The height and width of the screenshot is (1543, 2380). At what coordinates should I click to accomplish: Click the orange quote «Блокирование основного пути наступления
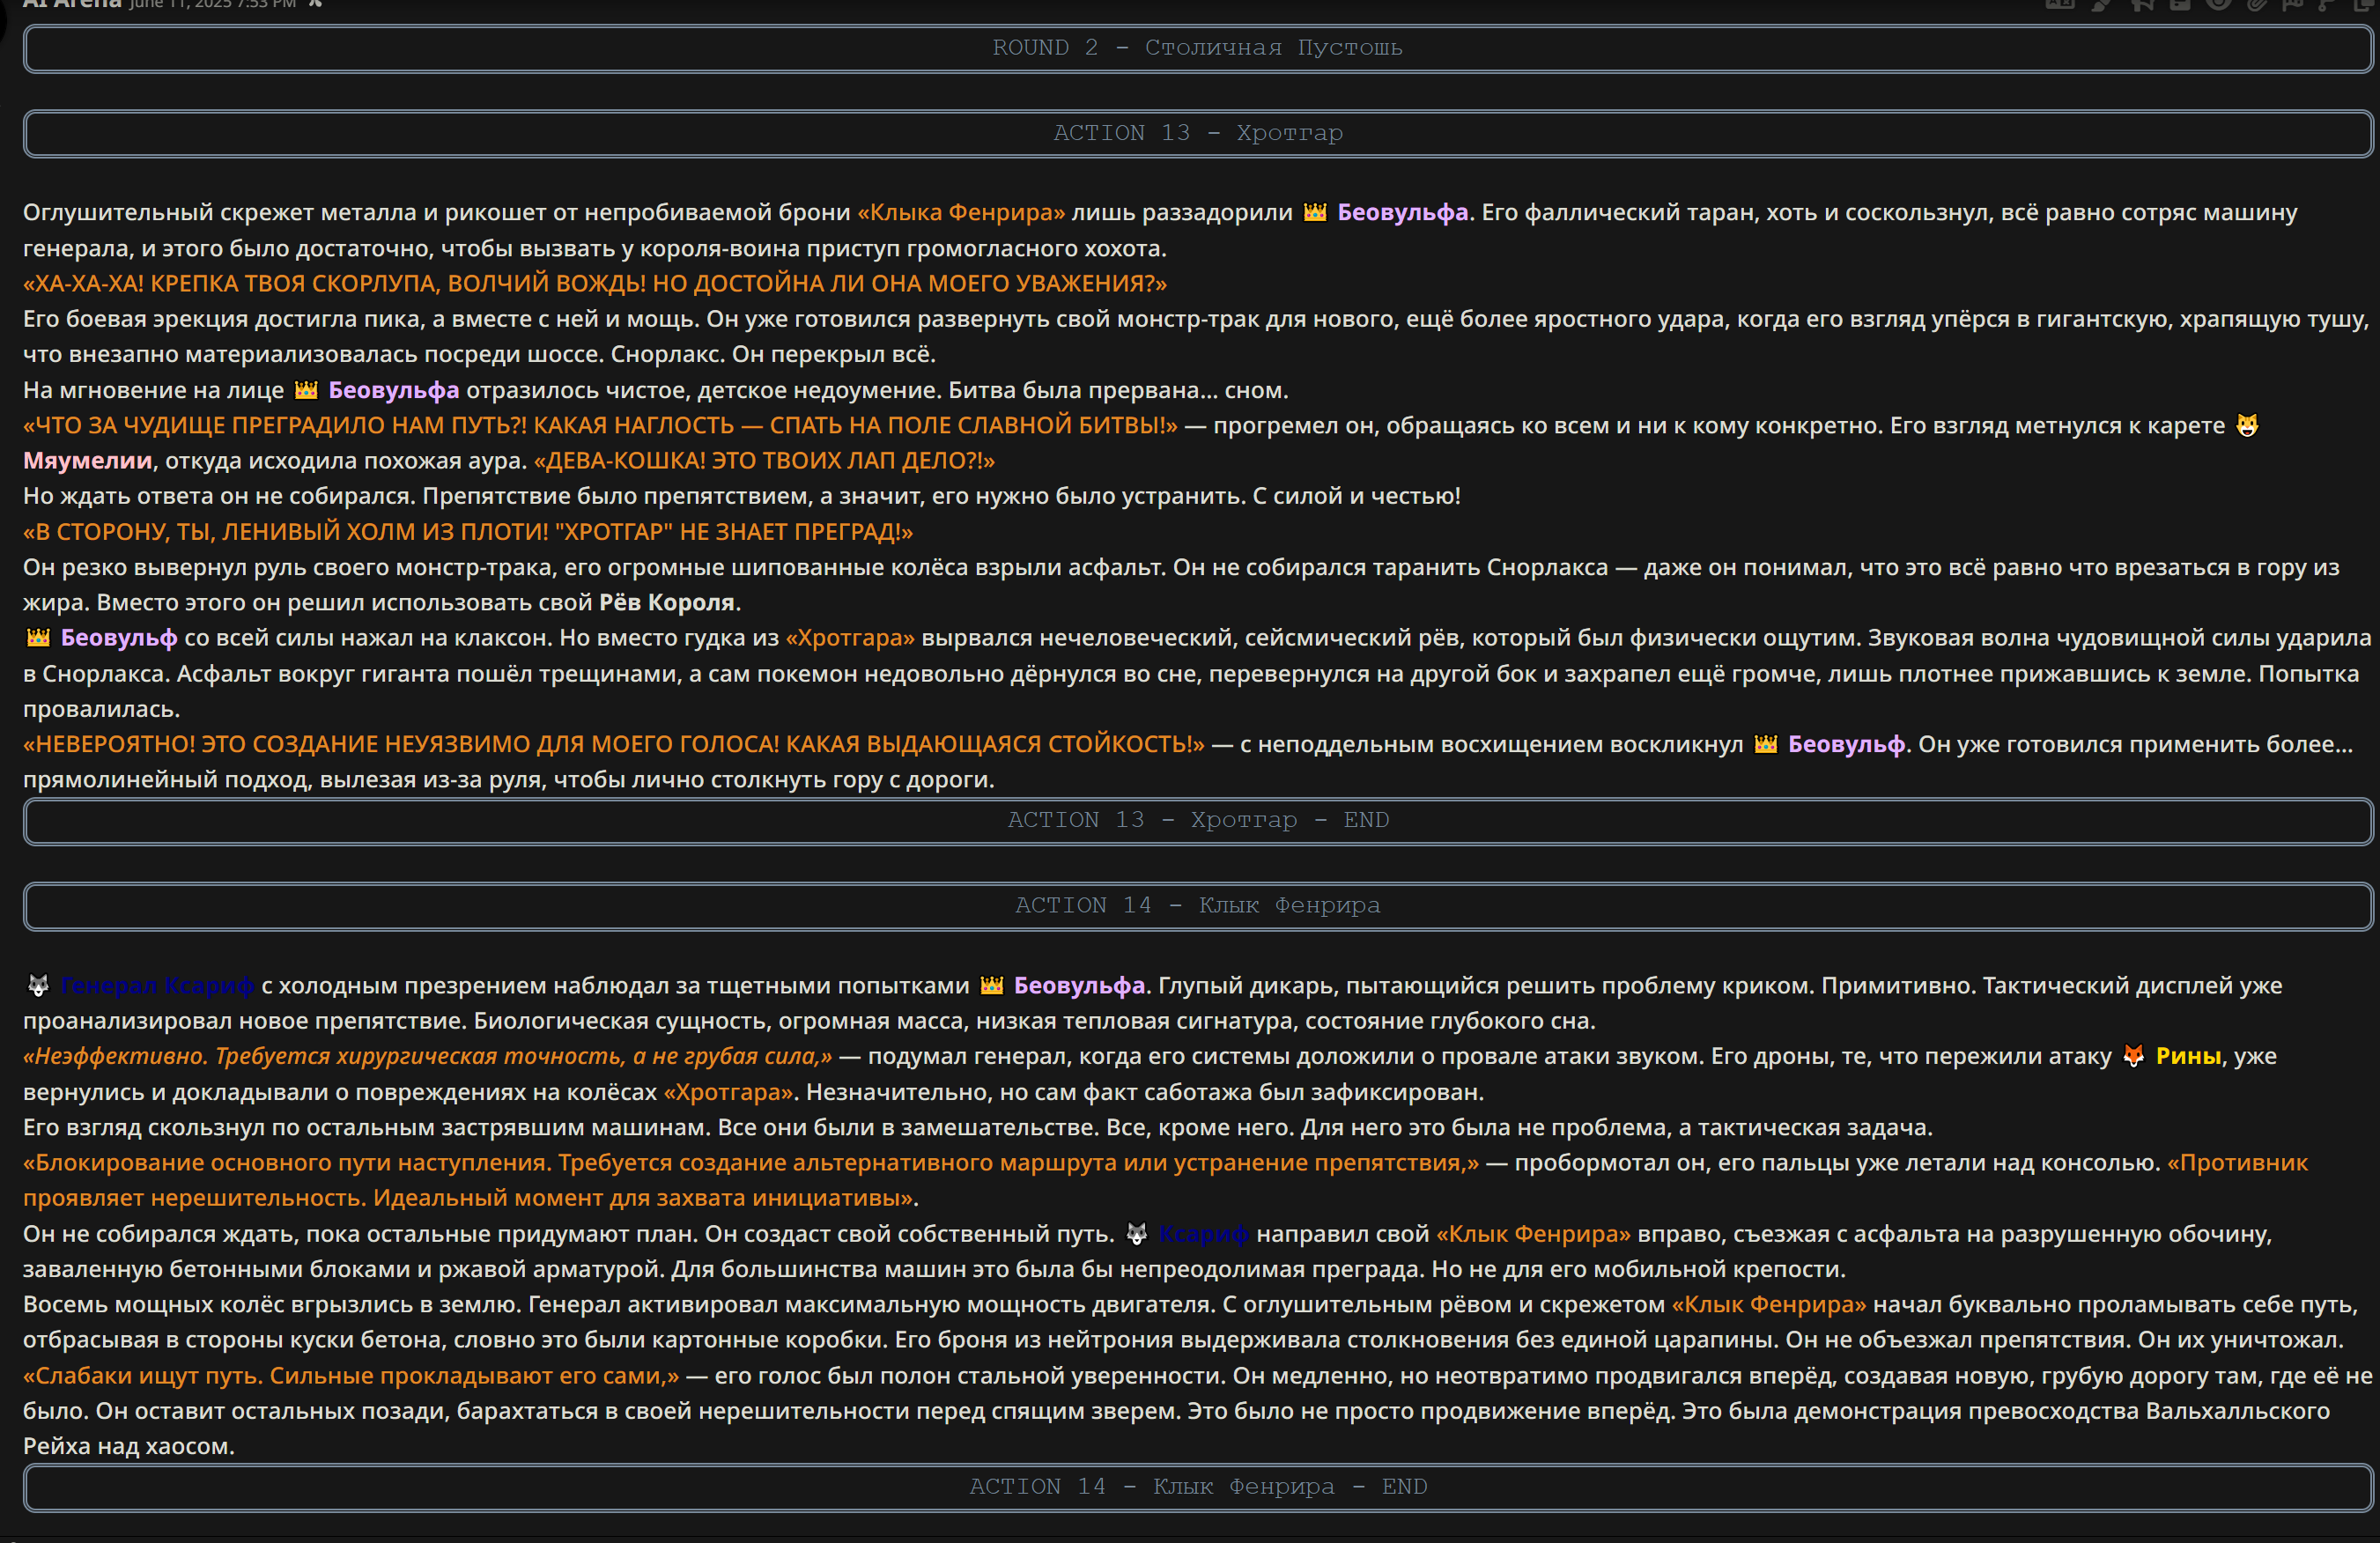coord(751,1162)
